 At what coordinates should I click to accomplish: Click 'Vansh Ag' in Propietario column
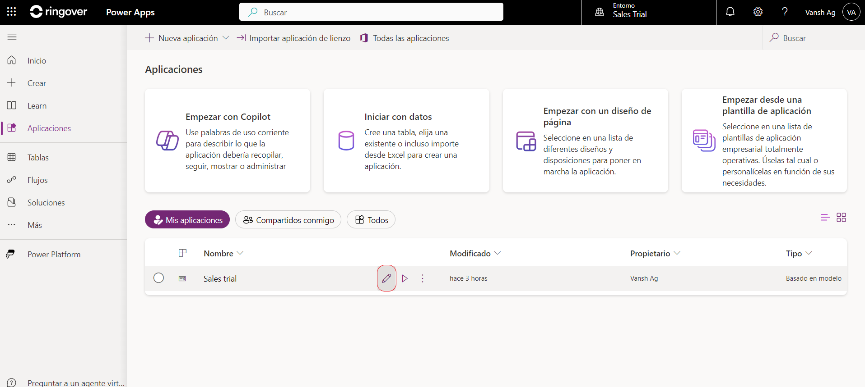[x=644, y=278]
